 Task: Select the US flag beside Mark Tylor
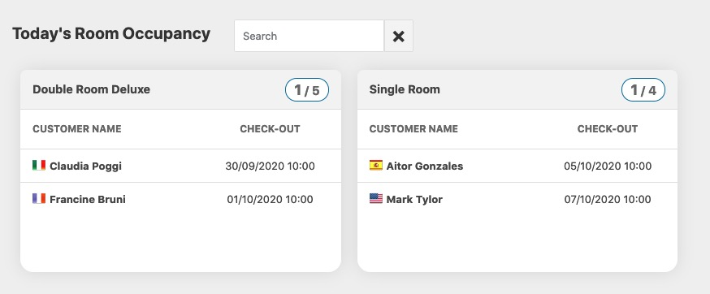[376, 199]
